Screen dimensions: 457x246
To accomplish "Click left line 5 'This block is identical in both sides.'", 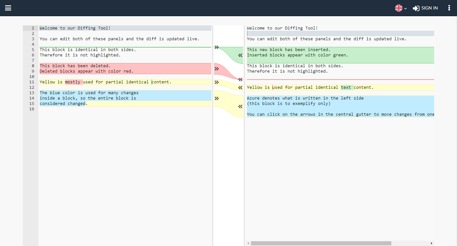I will click(x=88, y=49).
